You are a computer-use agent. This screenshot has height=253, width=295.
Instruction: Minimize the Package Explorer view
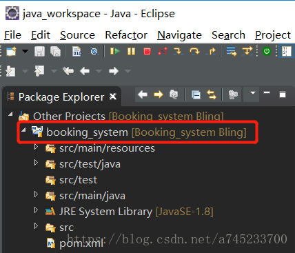(267, 92)
